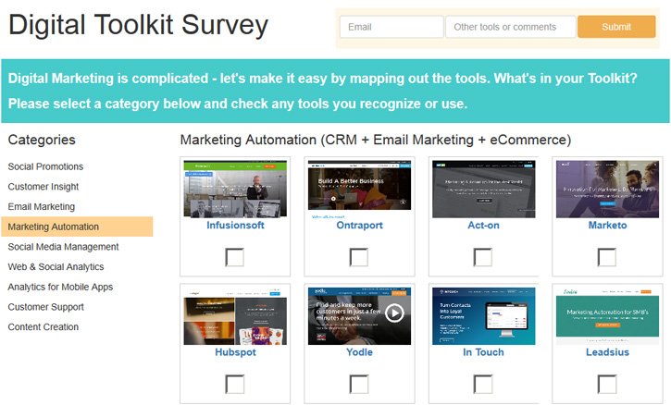
Task: Open Social Media Management category
Action: point(63,247)
